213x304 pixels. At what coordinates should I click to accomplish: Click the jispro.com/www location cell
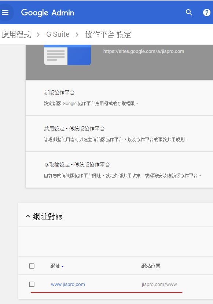pyautogui.click(x=159, y=285)
